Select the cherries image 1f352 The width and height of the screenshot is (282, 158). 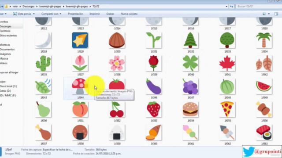point(117,109)
